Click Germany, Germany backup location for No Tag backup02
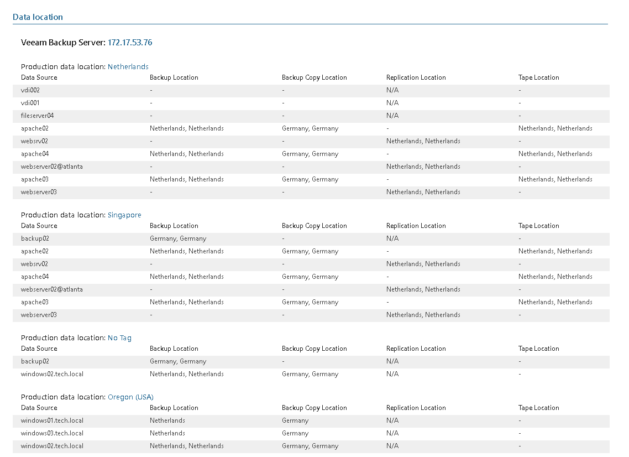This screenshot has height=457, width=629. 178,361
